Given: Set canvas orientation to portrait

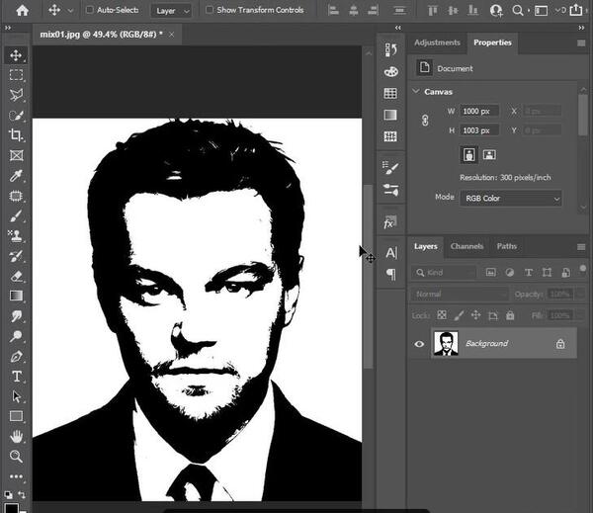Looking at the screenshot, I should 468,155.
